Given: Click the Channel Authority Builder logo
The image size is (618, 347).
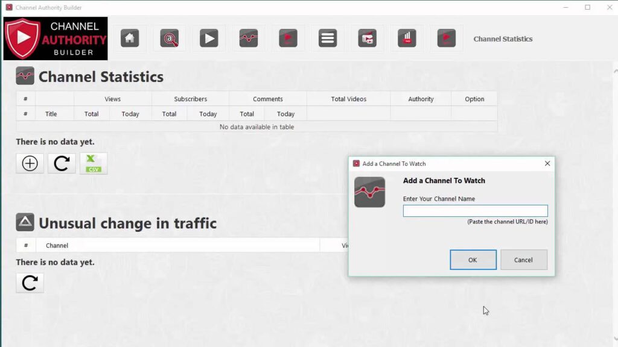Looking at the screenshot, I should pyautogui.click(x=56, y=39).
